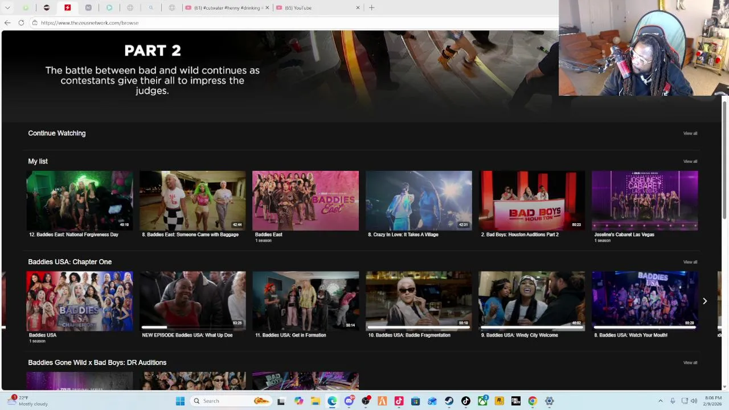Click the 'Baddies Gone Wild x Bad Boys: DR Auditions' heading
The width and height of the screenshot is (729, 410).
point(97,363)
